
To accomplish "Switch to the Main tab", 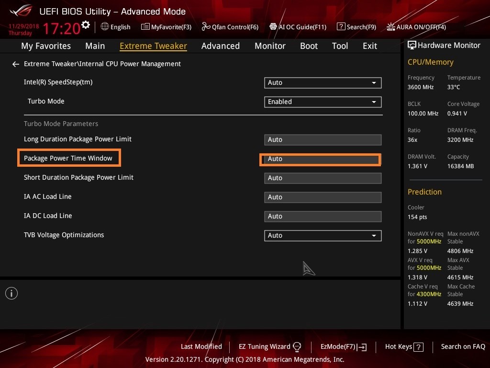I will [95, 46].
